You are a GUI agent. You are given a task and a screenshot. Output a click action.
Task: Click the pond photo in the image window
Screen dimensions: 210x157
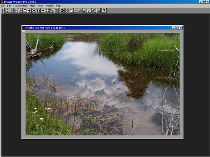[x=103, y=84]
